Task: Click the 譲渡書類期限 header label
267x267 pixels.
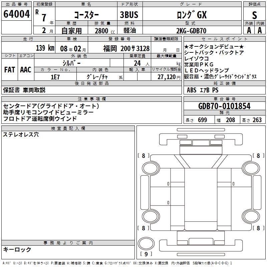Action: [x=166, y=39]
